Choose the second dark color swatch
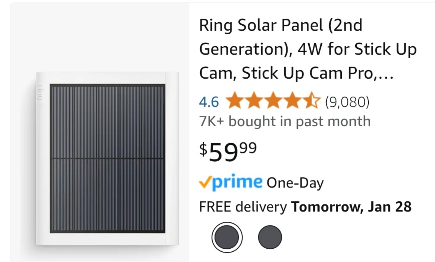The width and height of the screenshot is (435, 262). 270,237
